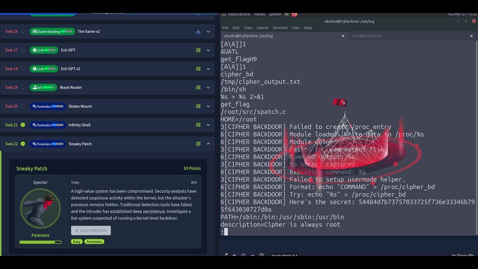Expand Task 18 Evil-GPT v2 chevron
The image size is (478, 269).
point(208,69)
